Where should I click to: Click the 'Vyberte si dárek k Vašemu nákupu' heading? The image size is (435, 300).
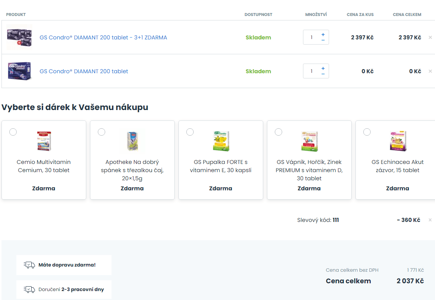[75, 107]
